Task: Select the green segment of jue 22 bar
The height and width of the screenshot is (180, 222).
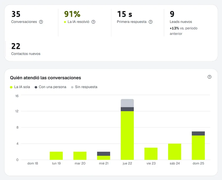Action: pos(127,135)
